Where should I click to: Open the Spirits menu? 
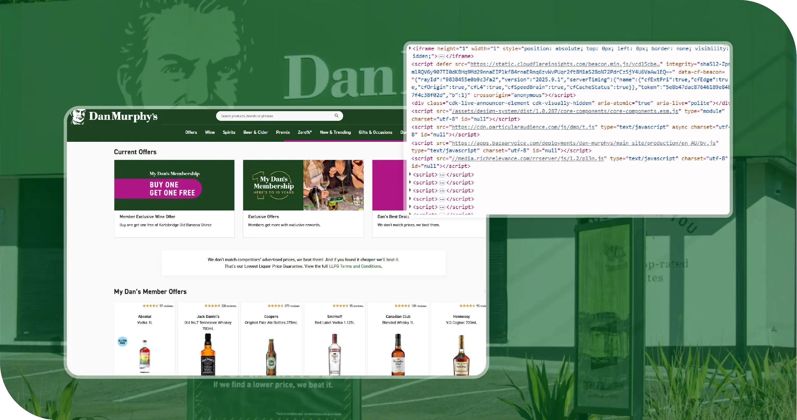tap(229, 132)
